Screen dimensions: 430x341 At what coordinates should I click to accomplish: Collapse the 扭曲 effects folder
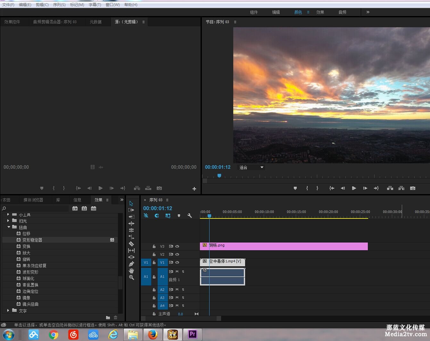coord(9,227)
